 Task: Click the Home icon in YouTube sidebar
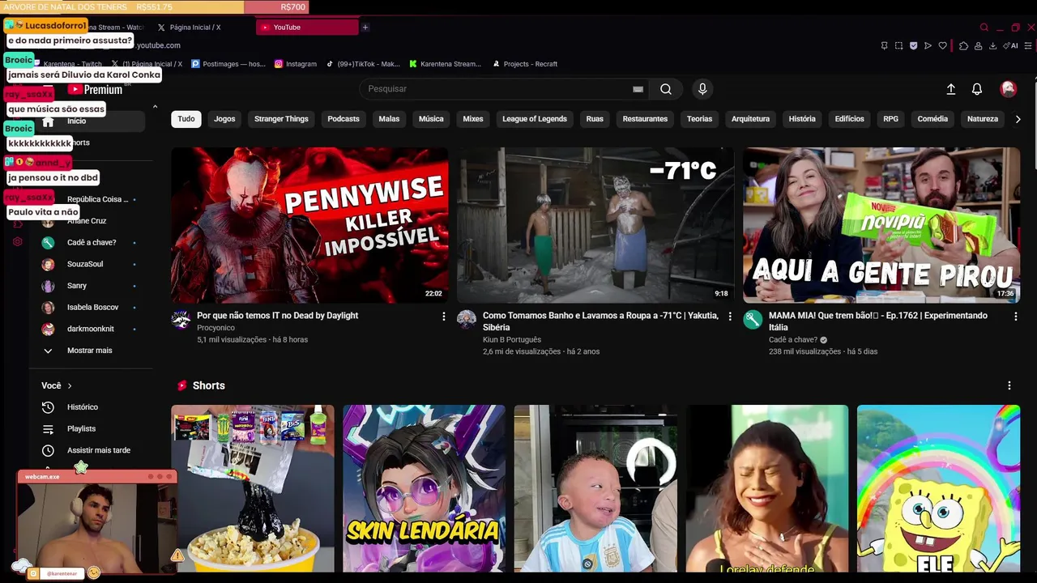[48, 121]
